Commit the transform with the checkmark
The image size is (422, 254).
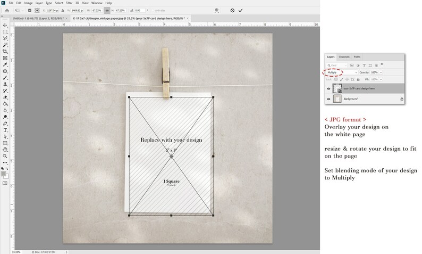click(240, 11)
